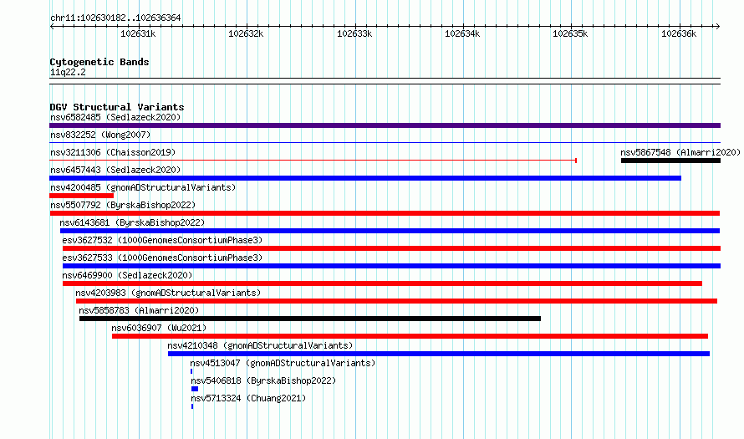Open the nsv4200485 (gnomADStructuralVariants) label
The height and width of the screenshot is (439, 744).
coord(143,187)
